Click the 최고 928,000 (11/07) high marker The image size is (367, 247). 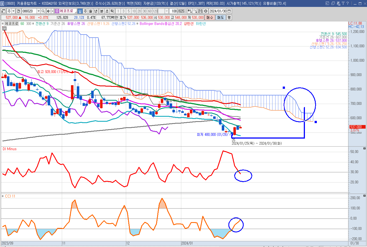coord(52,72)
